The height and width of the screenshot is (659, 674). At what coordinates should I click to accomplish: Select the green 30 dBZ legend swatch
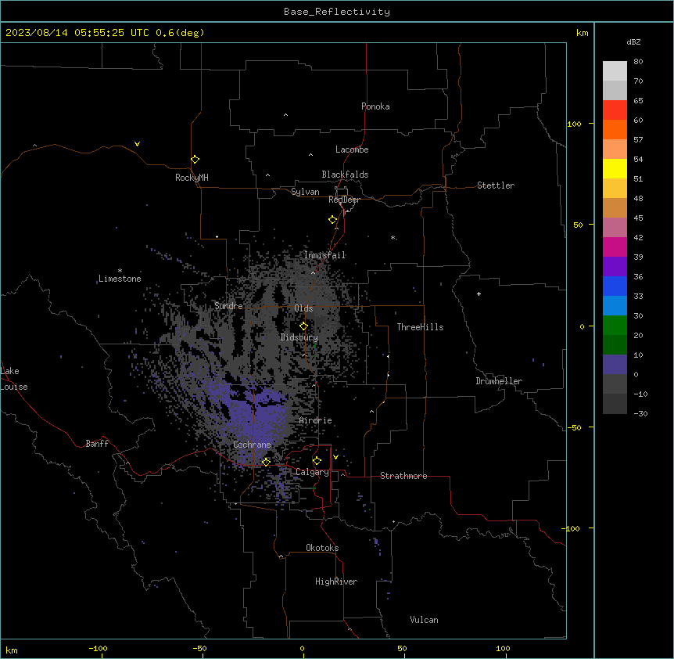click(615, 326)
